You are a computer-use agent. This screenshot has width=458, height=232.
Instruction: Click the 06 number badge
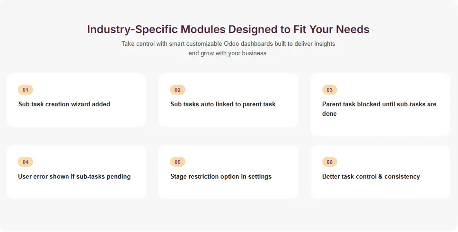coord(330,162)
